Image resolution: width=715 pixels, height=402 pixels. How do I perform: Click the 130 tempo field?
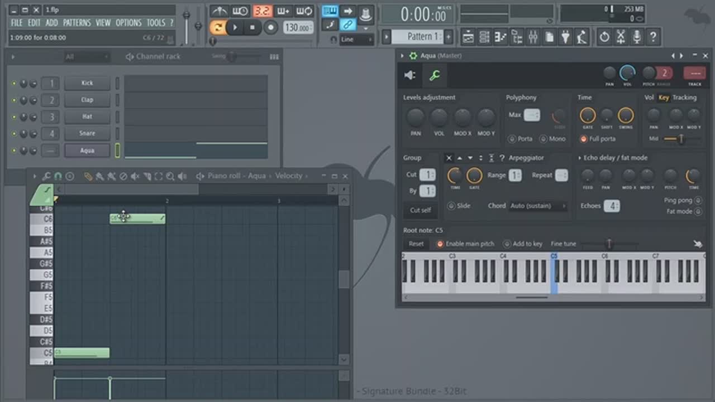(297, 27)
